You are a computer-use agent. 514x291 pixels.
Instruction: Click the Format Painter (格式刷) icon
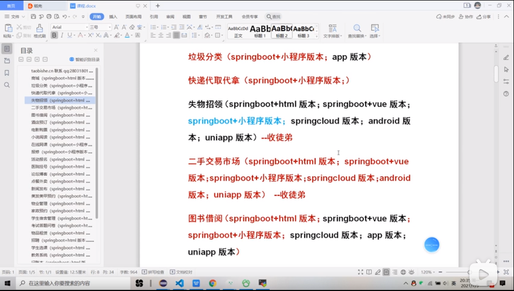(39, 29)
